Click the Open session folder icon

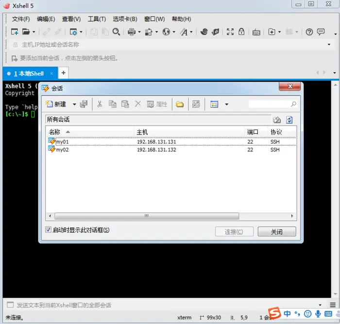click(26, 32)
